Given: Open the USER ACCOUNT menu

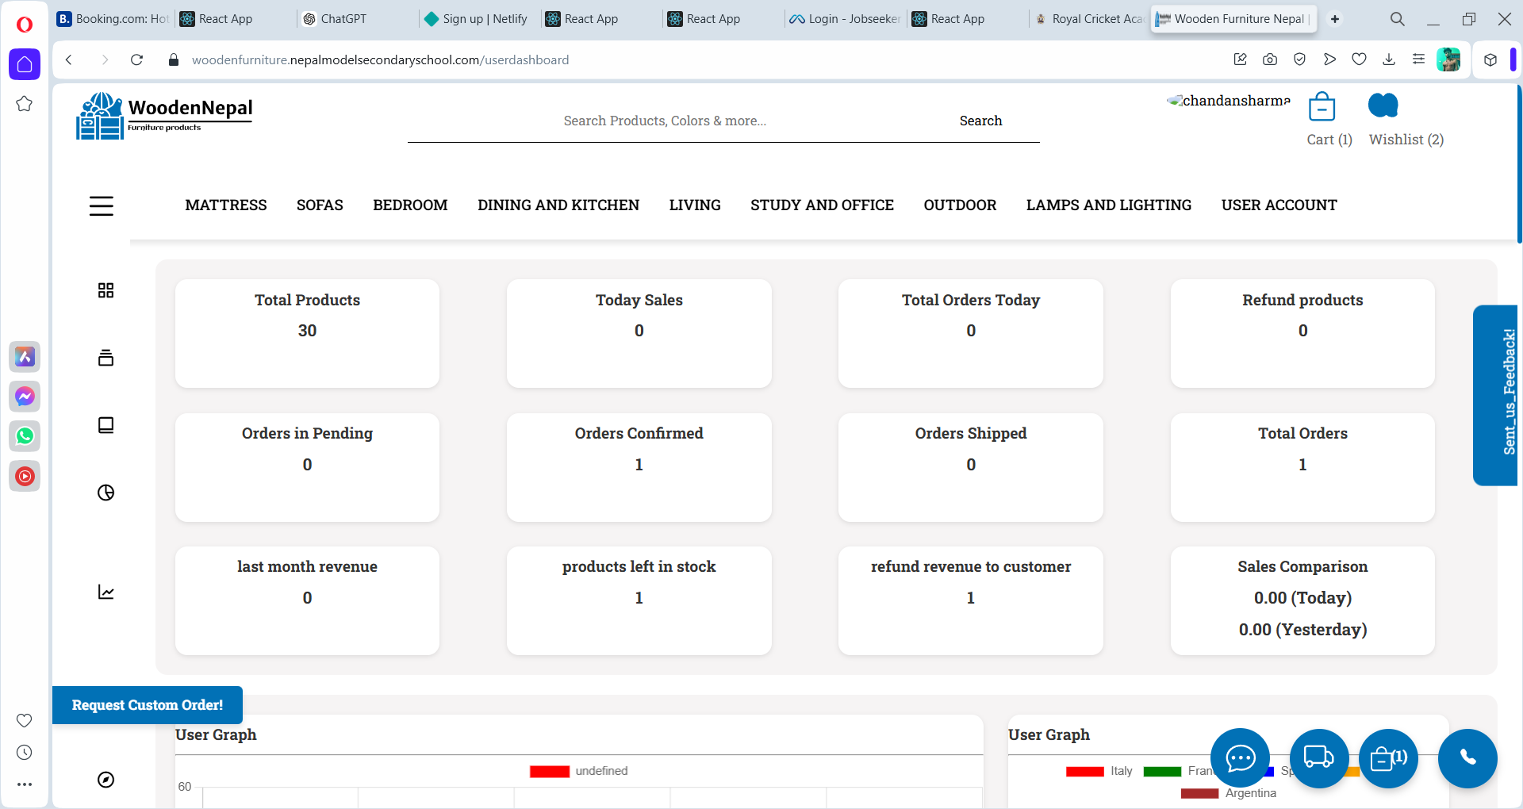Looking at the screenshot, I should pyautogui.click(x=1279, y=205).
